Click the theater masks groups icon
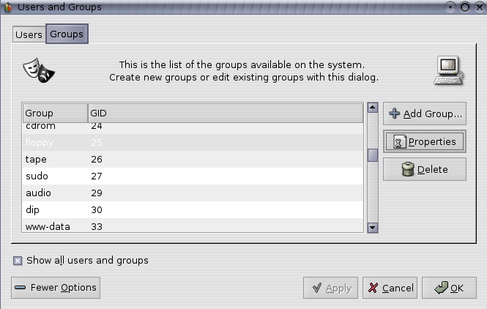The height and width of the screenshot is (309, 487). 40,70
